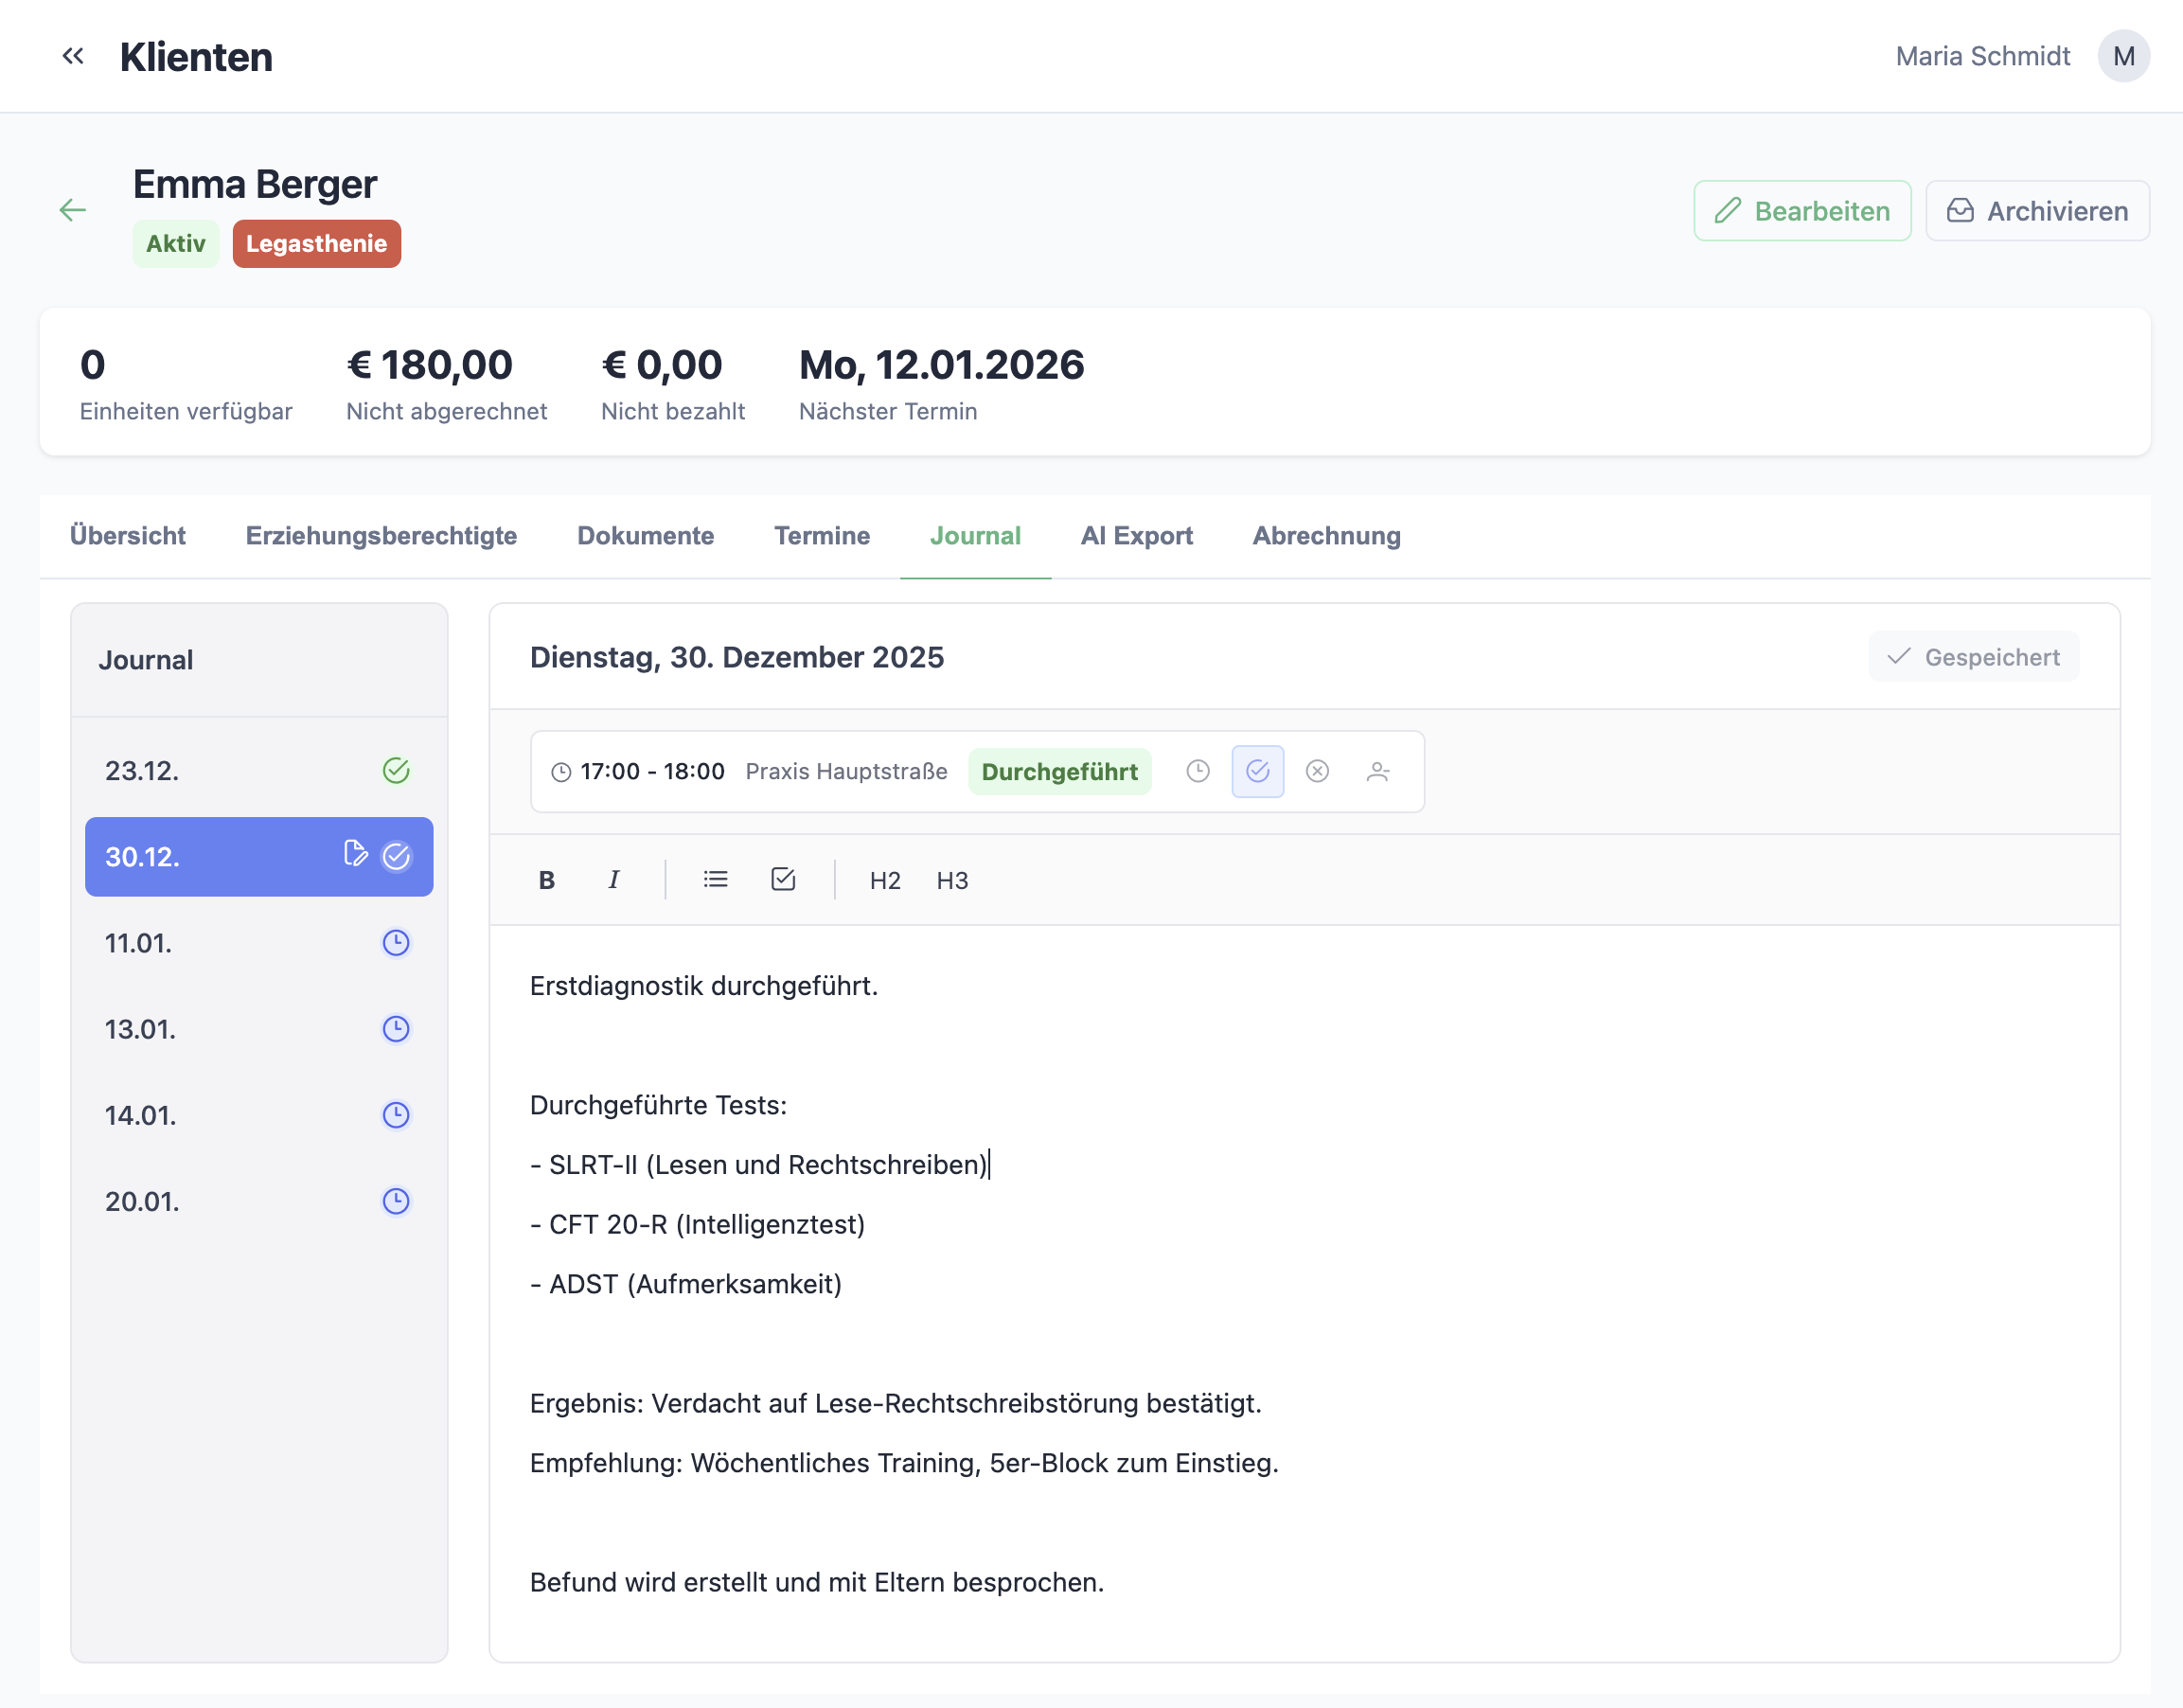2183x1708 pixels.
Task: Click the Archivieren button
Action: point(2037,211)
